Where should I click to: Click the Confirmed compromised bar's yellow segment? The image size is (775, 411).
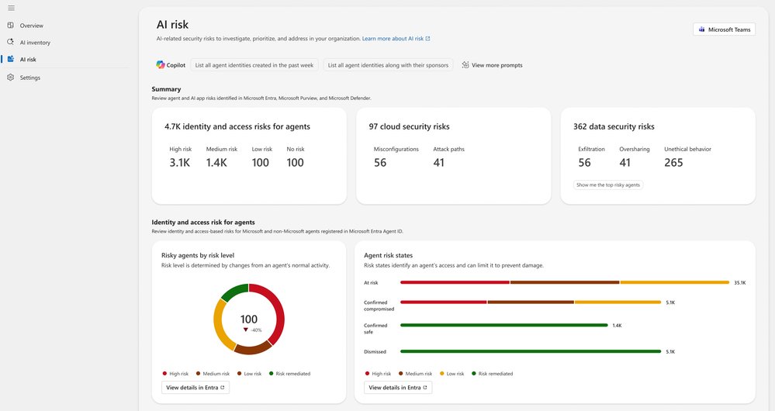pos(618,302)
